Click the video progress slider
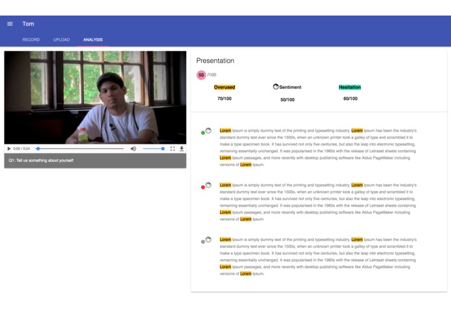 [79, 148]
